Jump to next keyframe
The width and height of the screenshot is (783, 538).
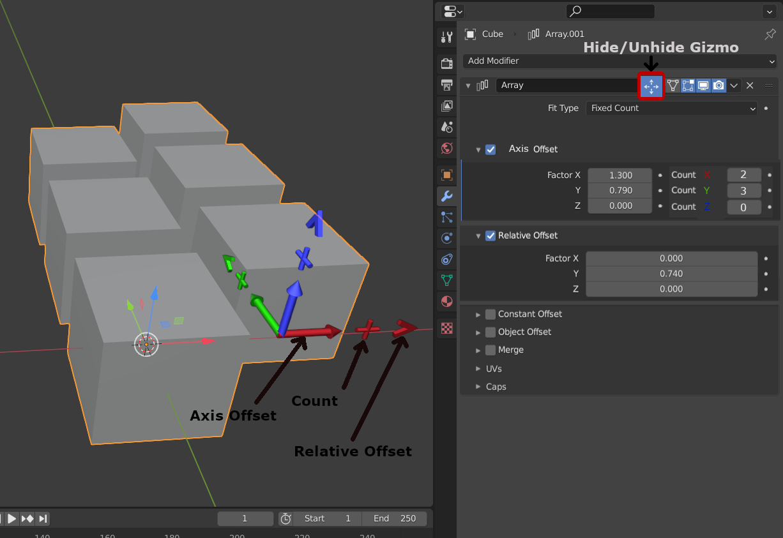pos(27,518)
